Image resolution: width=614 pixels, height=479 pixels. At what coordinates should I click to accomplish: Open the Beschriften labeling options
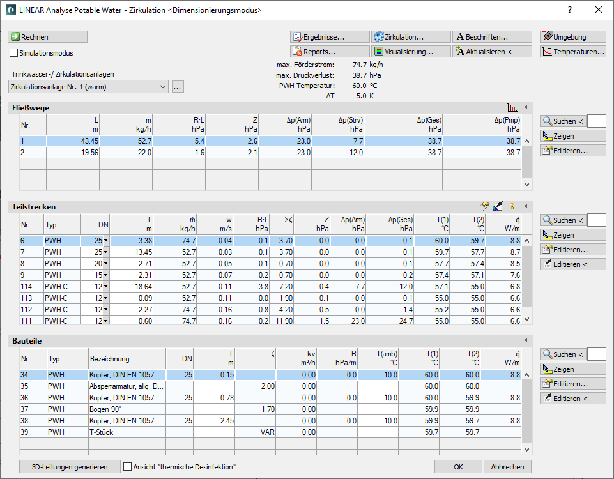[492, 37]
